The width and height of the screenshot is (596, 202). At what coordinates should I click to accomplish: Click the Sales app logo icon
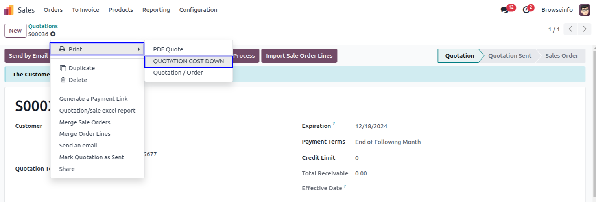pyautogui.click(x=9, y=10)
